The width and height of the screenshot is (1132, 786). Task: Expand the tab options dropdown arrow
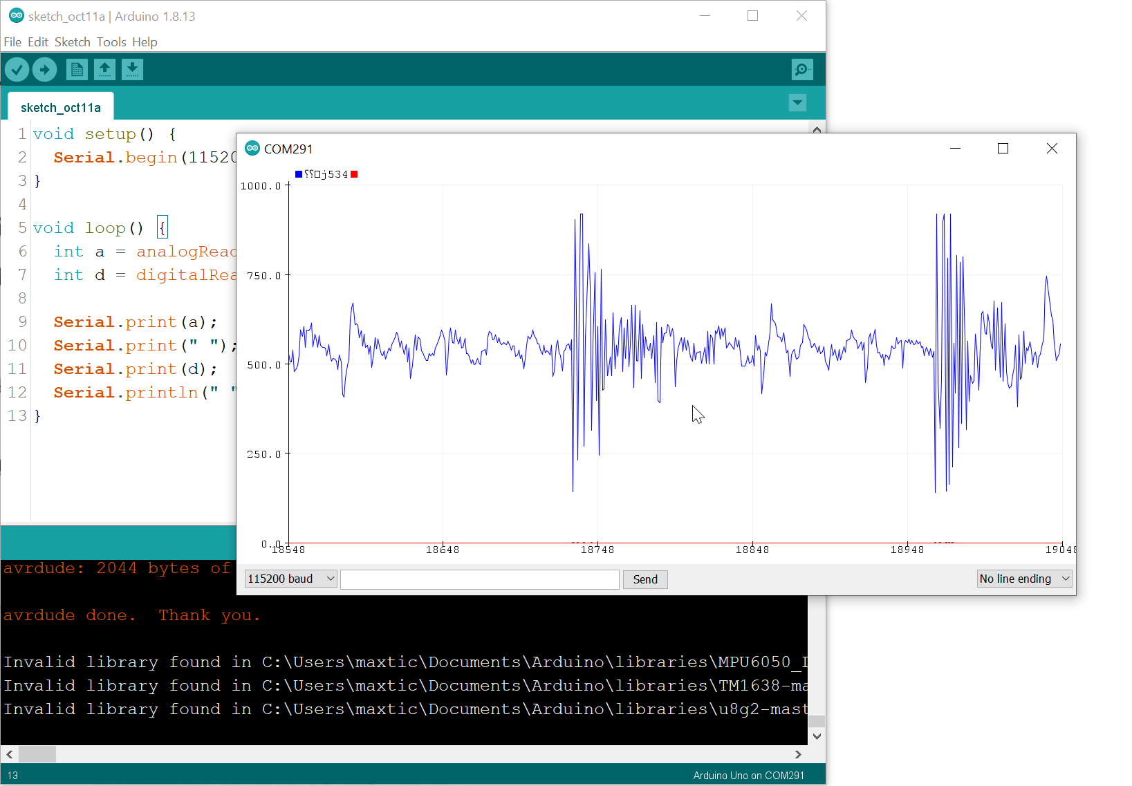coord(797,103)
